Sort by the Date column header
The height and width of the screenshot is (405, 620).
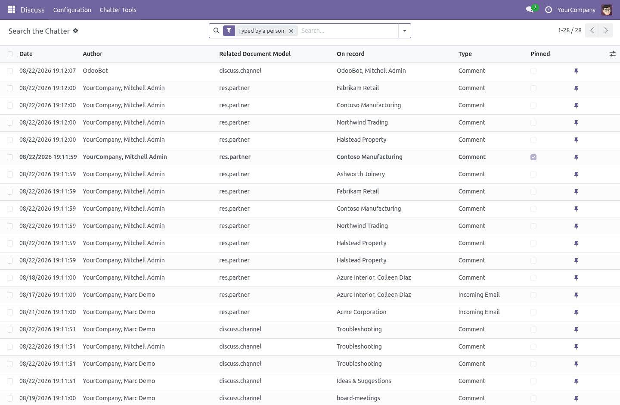(x=26, y=54)
